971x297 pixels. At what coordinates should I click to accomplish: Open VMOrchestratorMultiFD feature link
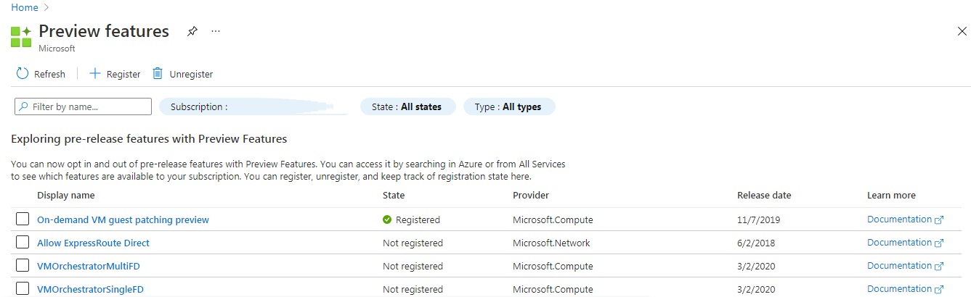click(x=89, y=266)
